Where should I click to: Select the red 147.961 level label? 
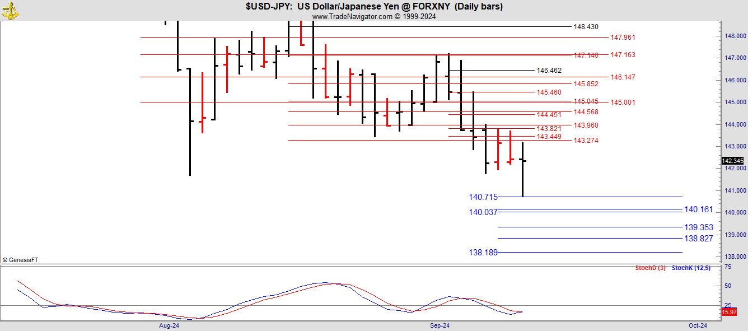pyautogui.click(x=623, y=38)
